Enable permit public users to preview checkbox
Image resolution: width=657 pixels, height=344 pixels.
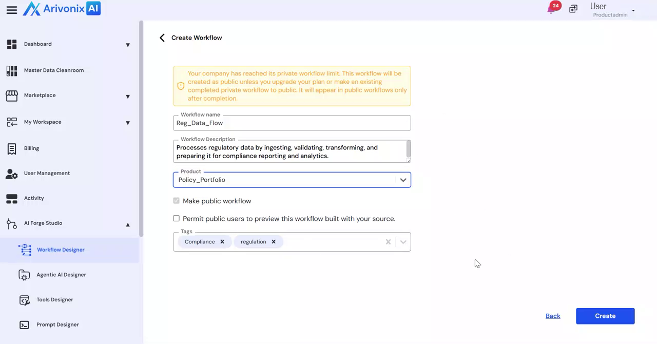177,219
